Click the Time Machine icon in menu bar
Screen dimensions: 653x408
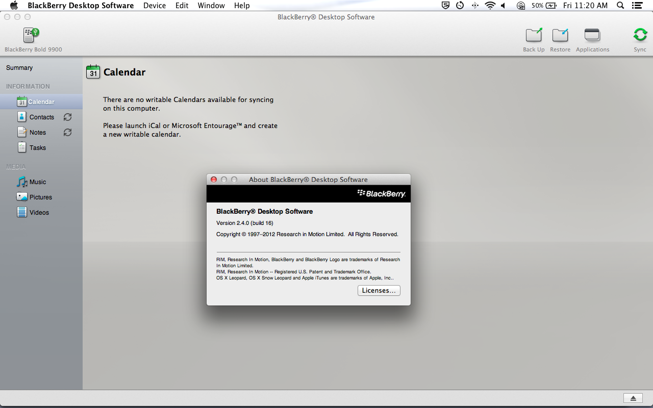(460, 6)
